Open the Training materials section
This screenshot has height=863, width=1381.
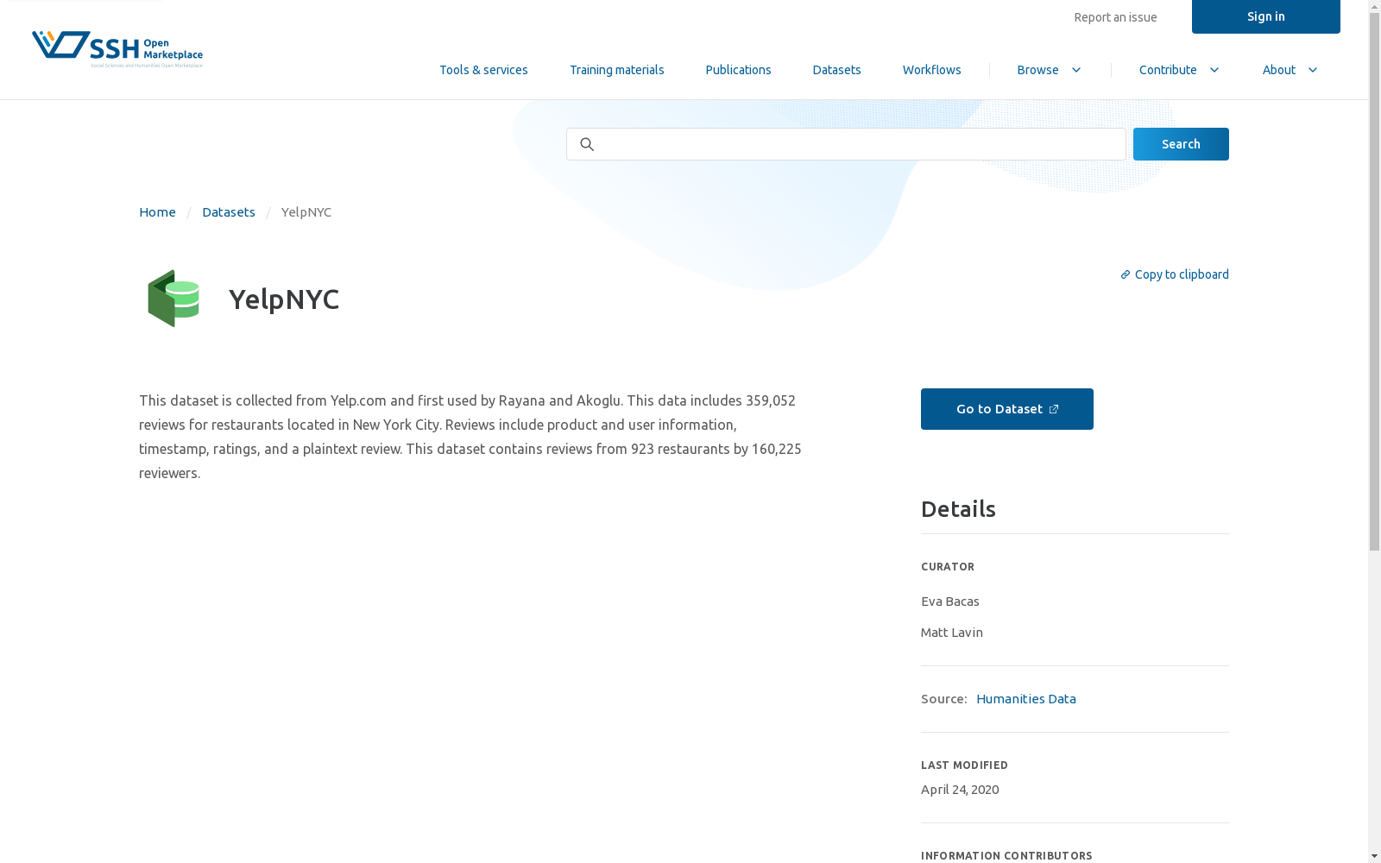617,70
